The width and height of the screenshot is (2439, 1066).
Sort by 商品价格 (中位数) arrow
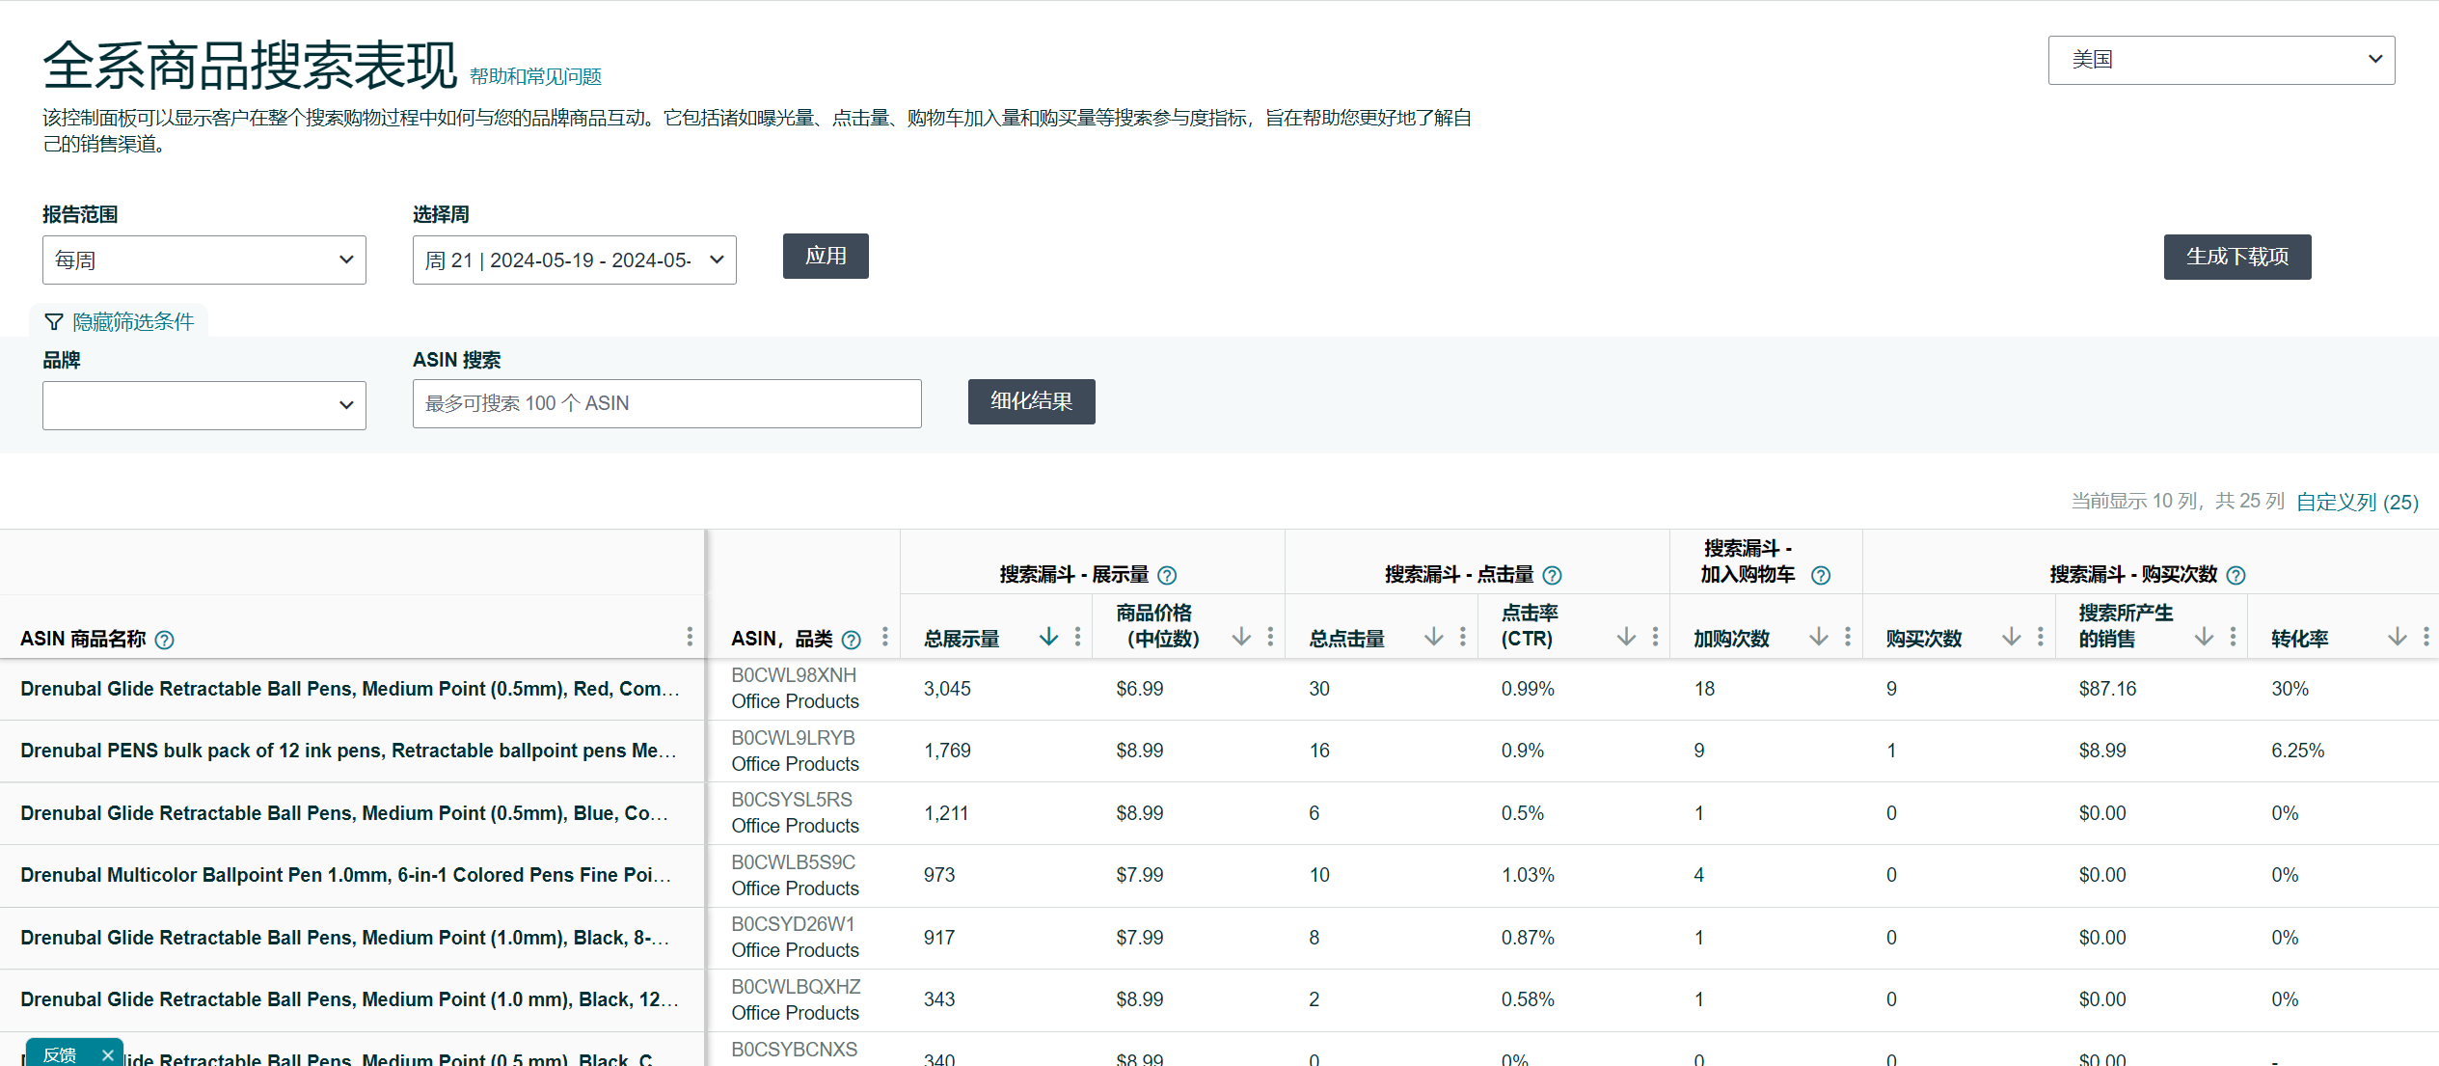pos(1241,637)
